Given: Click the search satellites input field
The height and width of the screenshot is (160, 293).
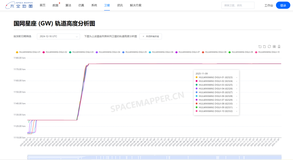Looking at the screenshot, I should [x=238, y=5].
